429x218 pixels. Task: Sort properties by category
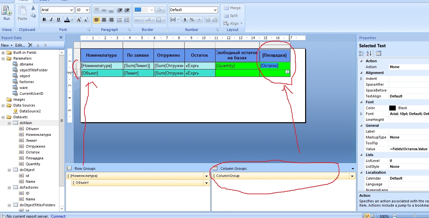tap(362, 53)
